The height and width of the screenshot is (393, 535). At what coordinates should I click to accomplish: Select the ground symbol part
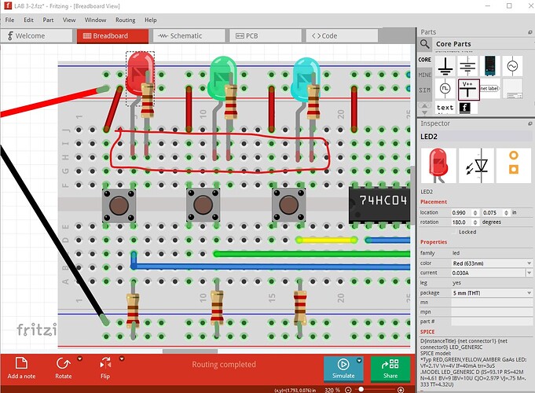click(445, 66)
